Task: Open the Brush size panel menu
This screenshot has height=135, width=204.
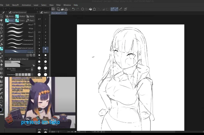Action: click(37, 12)
